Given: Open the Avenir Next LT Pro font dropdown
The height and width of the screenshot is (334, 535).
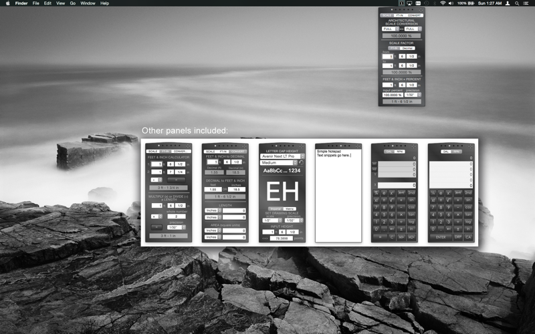Looking at the screenshot, I should (x=282, y=156).
